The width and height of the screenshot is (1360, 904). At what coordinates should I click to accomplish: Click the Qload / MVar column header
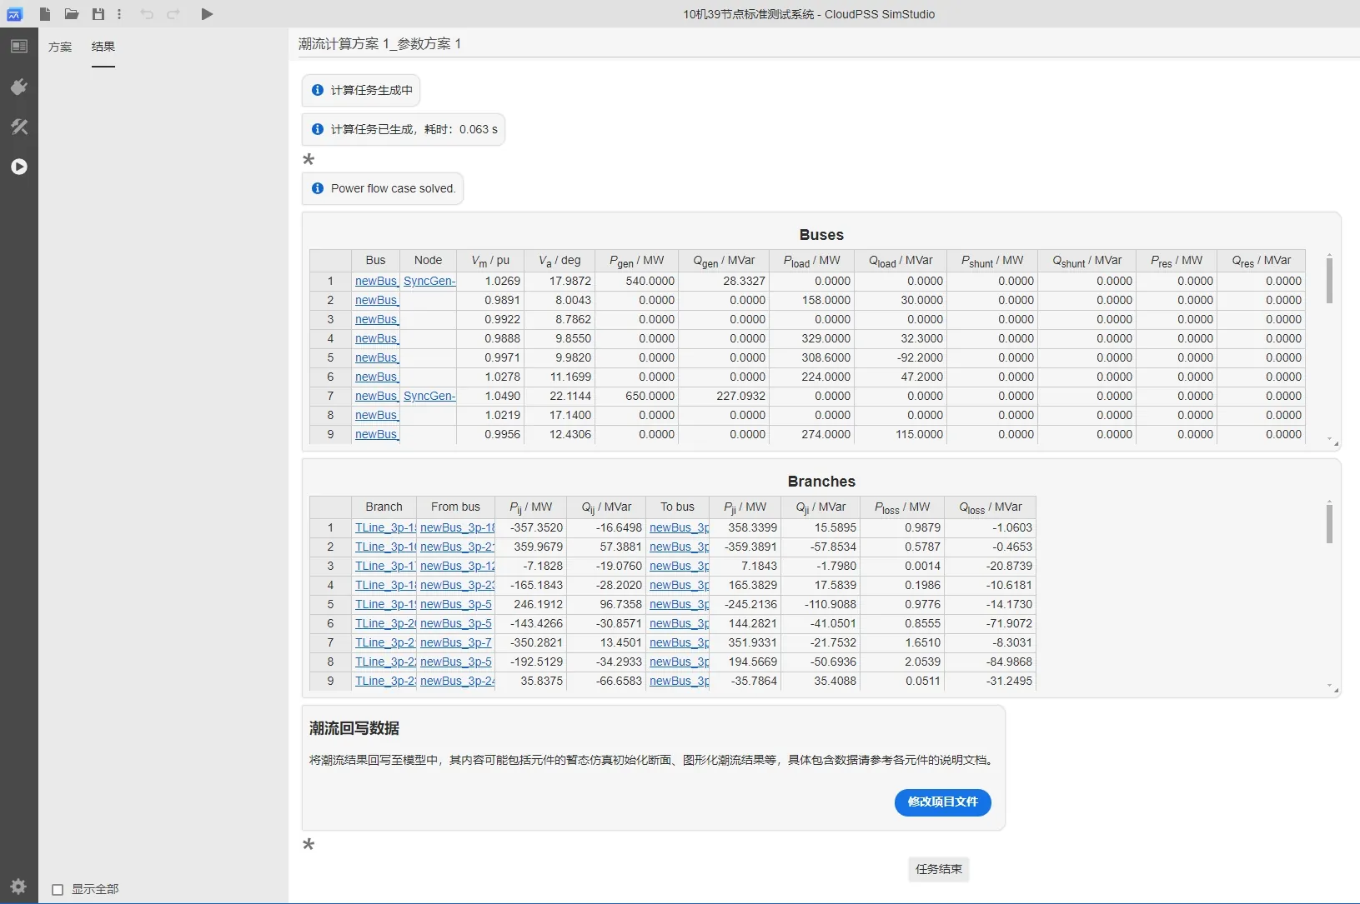tap(901, 261)
